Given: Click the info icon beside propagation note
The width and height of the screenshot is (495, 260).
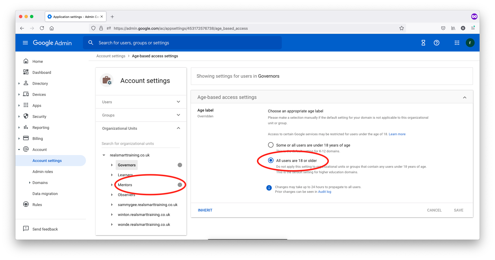Looking at the screenshot, I should [269, 188].
